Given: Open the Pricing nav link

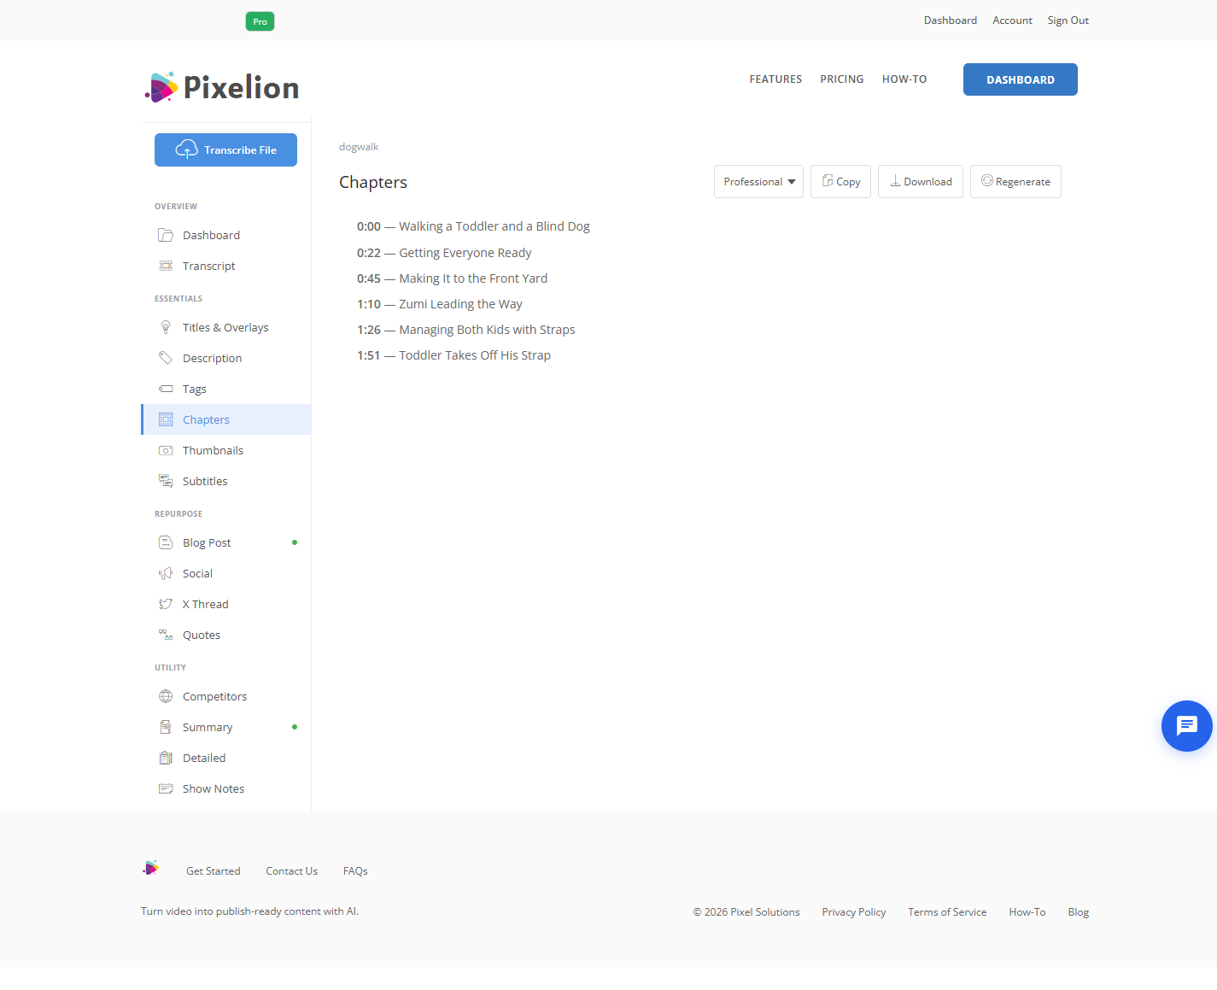Looking at the screenshot, I should (842, 79).
